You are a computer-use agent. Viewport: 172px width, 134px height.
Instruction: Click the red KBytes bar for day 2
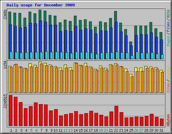[15, 112]
